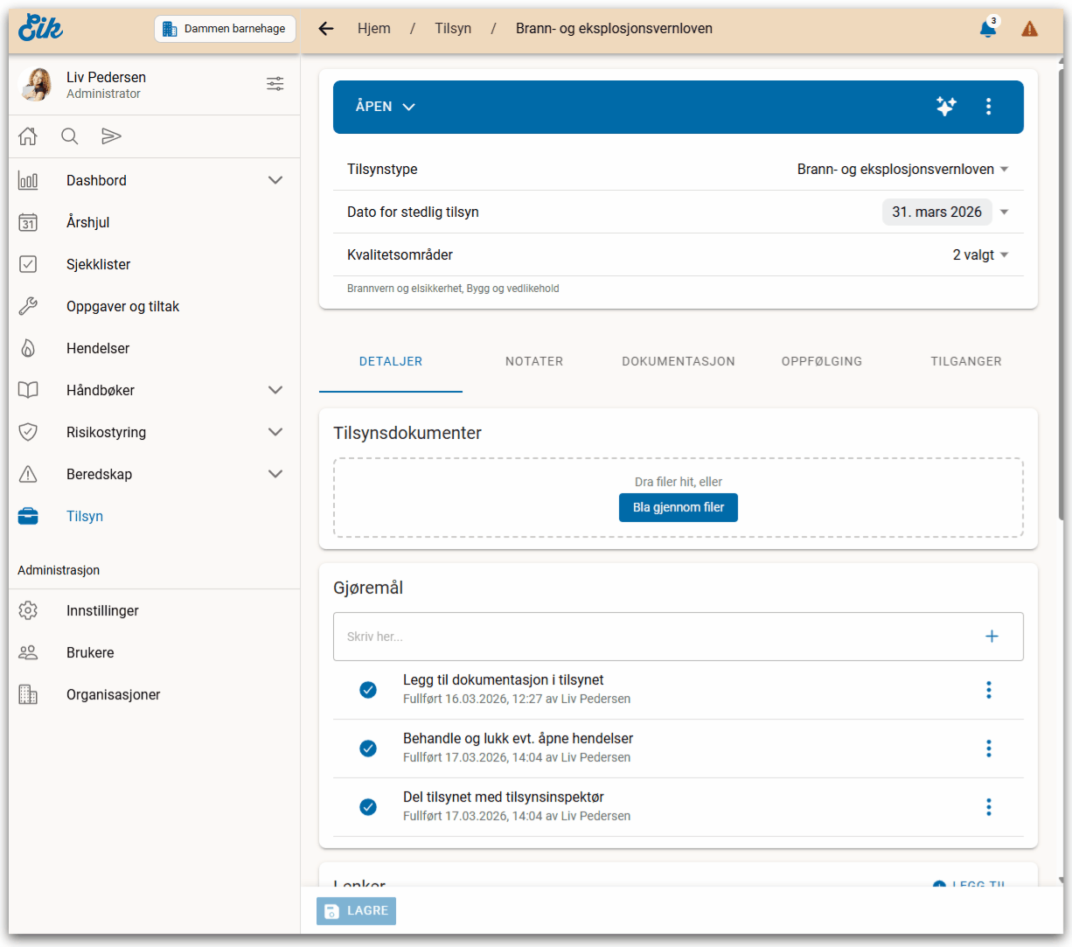Expand the Håndbøker sidebar section
The image size is (1072, 947).
pos(275,390)
